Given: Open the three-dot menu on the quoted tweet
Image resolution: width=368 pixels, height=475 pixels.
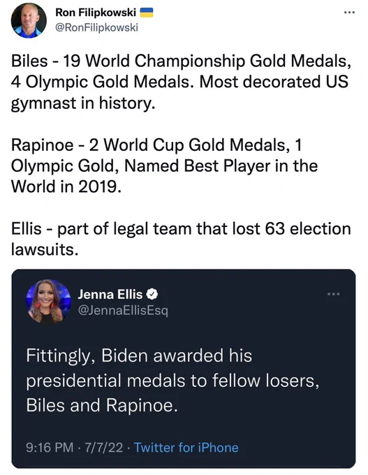Looking at the screenshot, I should pos(334,294).
